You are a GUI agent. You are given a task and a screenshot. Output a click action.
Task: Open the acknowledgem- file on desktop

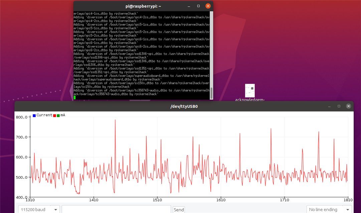point(250,91)
